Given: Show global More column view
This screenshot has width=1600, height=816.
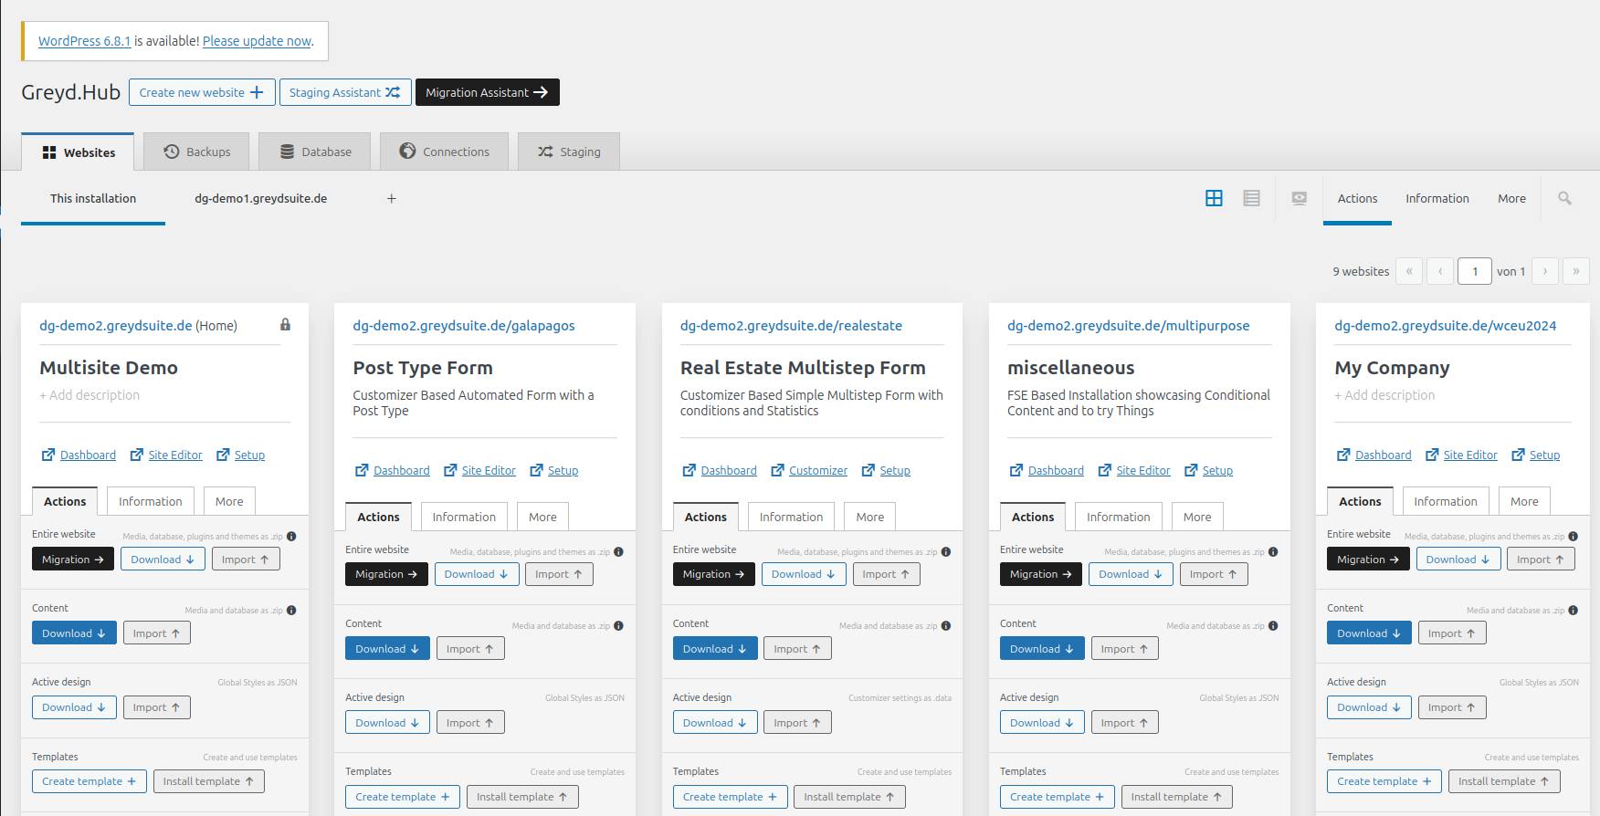Looking at the screenshot, I should pyautogui.click(x=1511, y=198).
